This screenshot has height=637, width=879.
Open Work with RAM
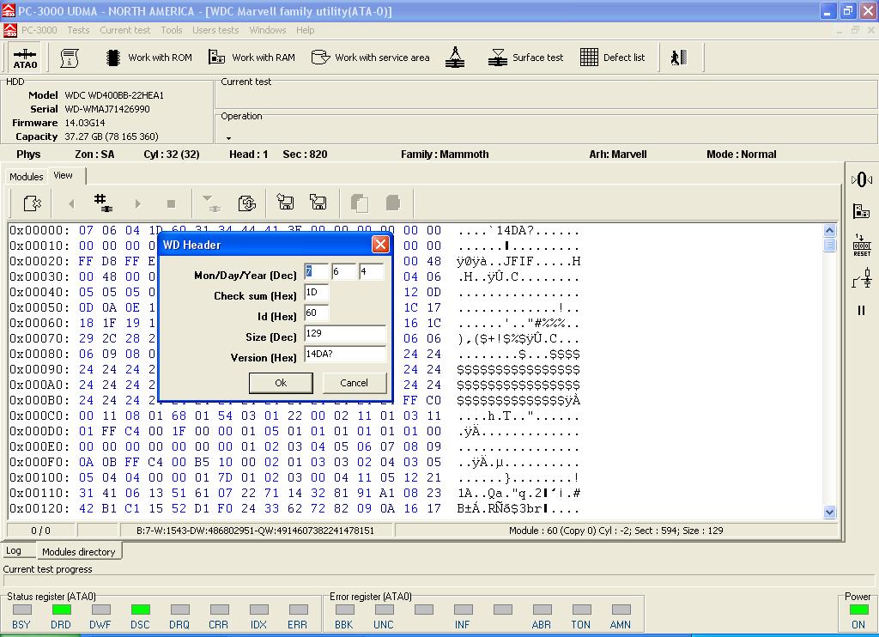click(252, 58)
